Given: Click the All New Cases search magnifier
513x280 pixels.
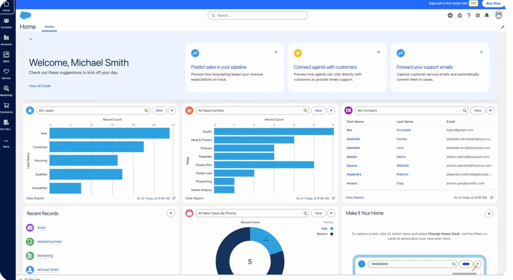Looking at the screenshot, I should click(305, 213).
